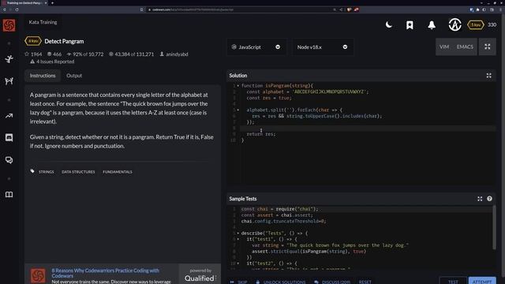Click the 'return res;' code line
Screen dimensions: 505x284
261,134
